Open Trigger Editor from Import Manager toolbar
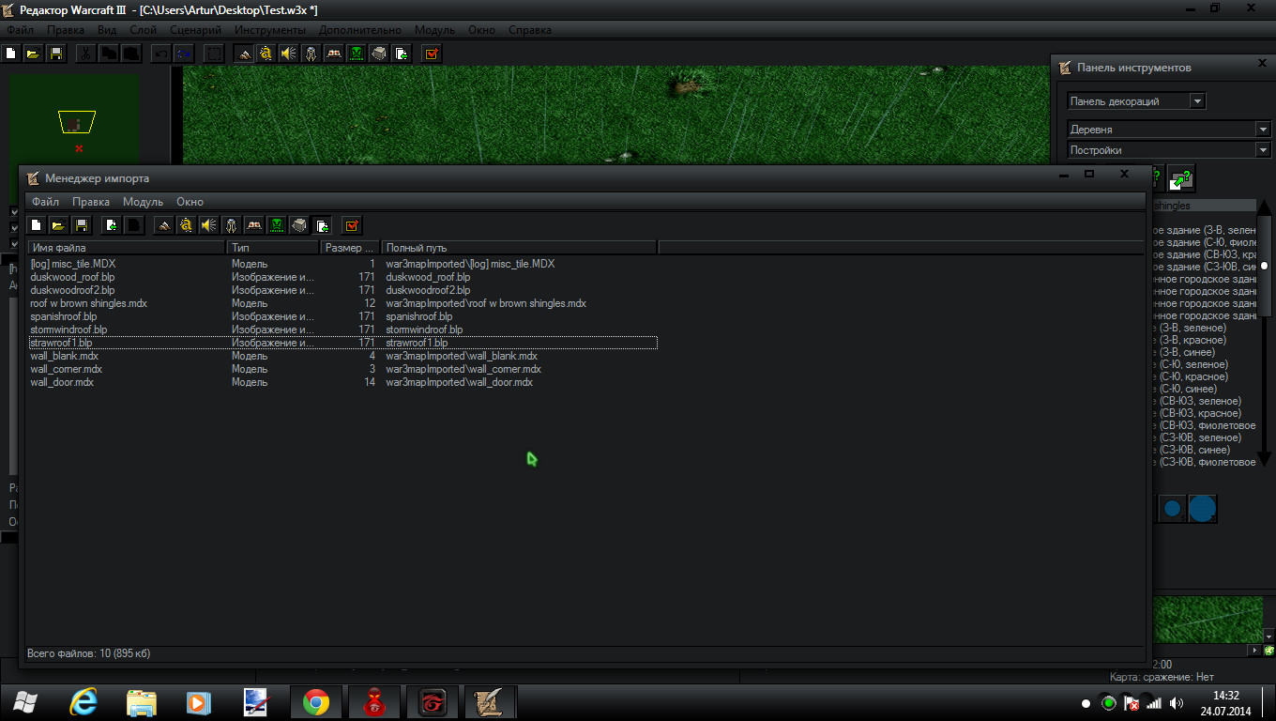 point(187,225)
